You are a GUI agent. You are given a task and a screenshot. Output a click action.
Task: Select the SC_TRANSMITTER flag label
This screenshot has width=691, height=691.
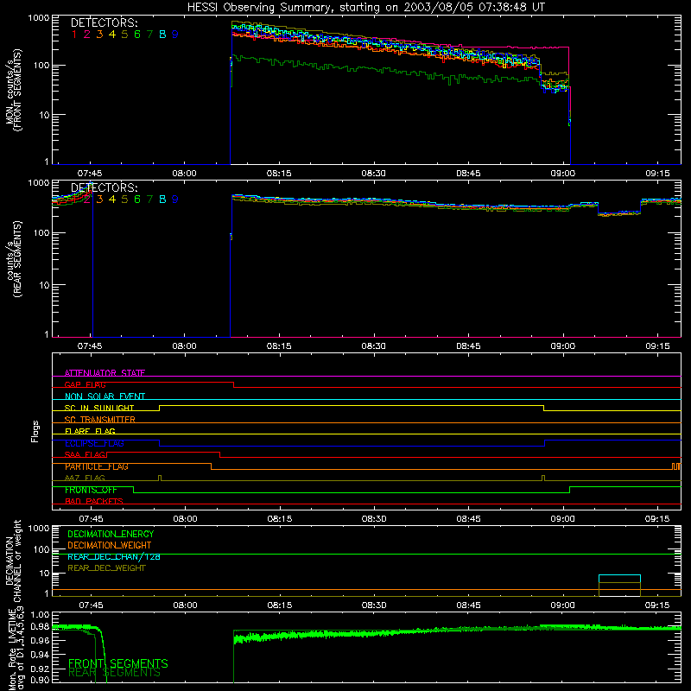[99, 420]
